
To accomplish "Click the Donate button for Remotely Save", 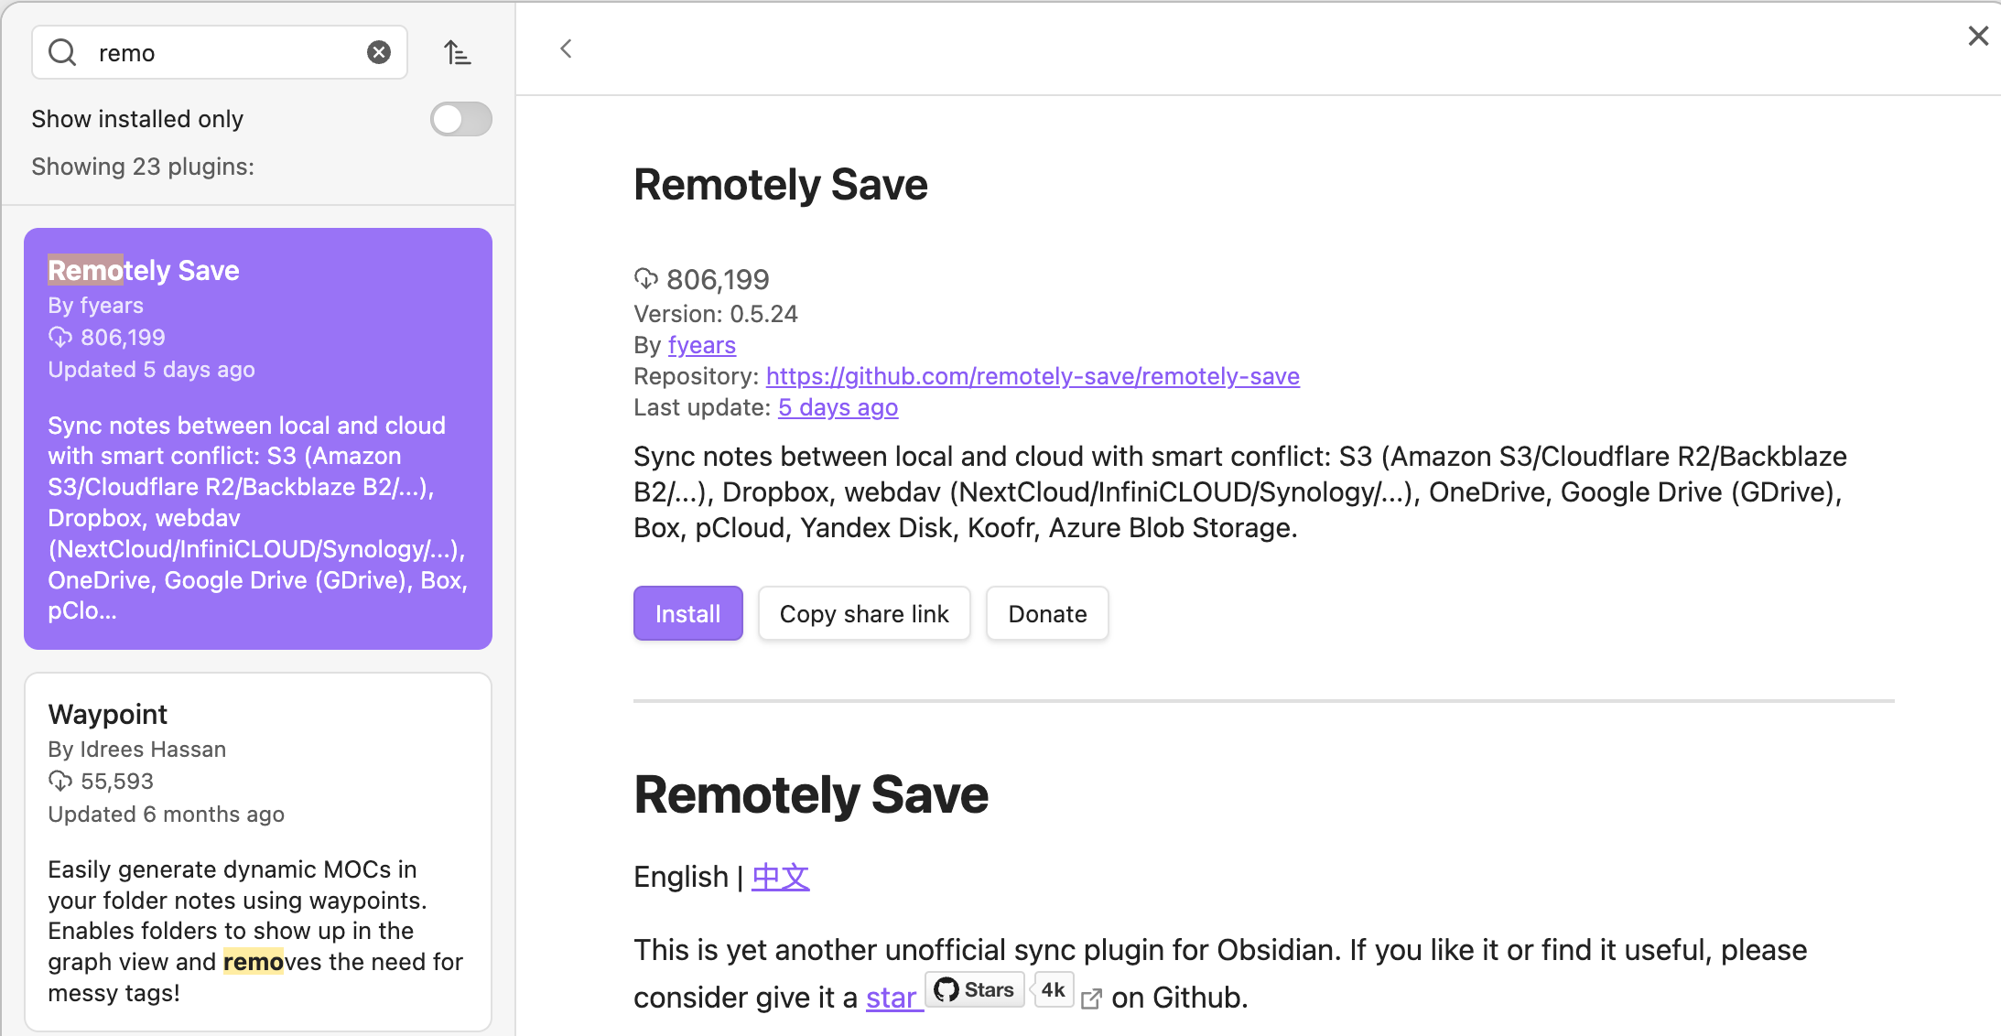I will 1047,612.
